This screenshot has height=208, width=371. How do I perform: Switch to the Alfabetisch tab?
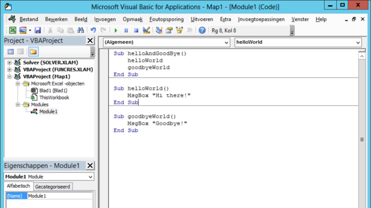(x=19, y=186)
